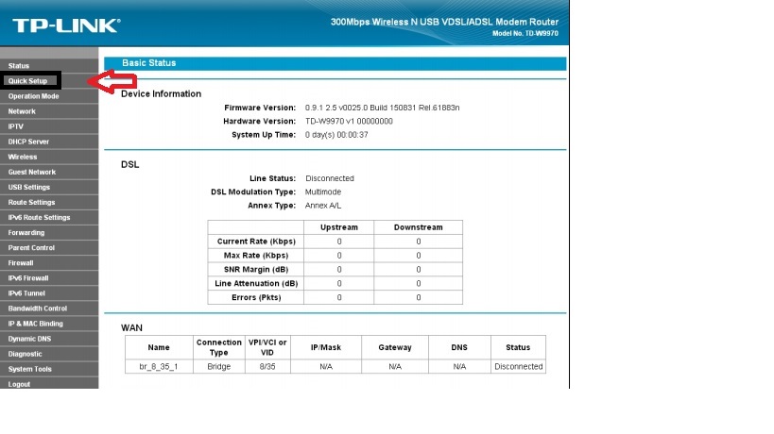Click the Current Rate (Kbps) row label
Viewport: 774px width, 434px height.
(256, 242)
